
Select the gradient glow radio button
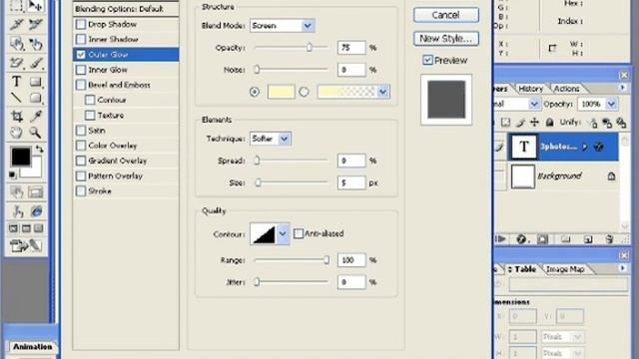click(x=304, y=92)
